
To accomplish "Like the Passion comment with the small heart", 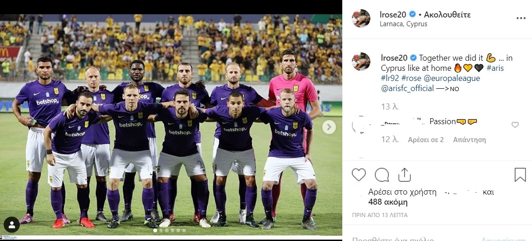I will click(515, 125).
